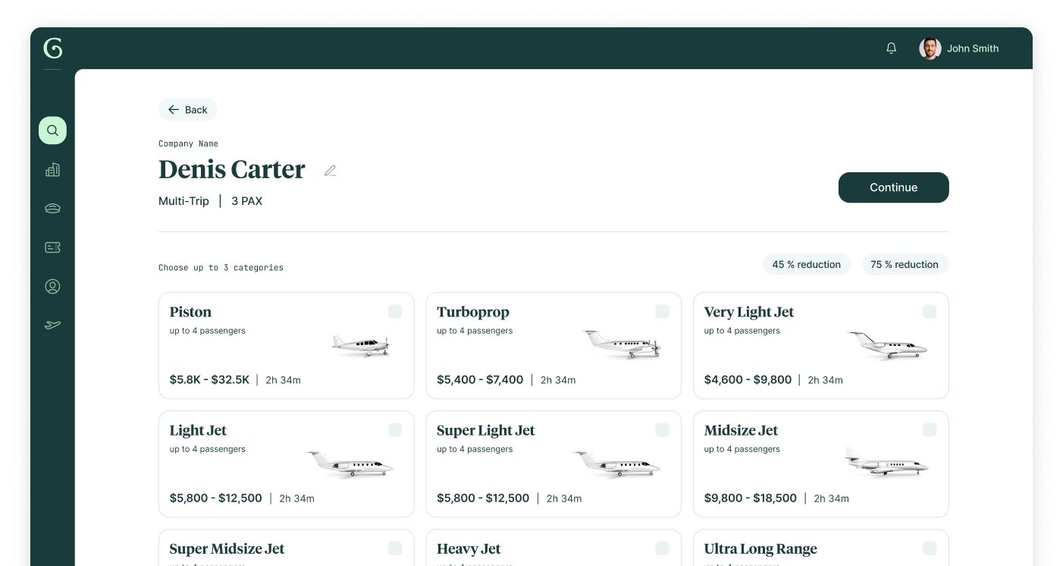This screenshot has width=1063, height=566.
Task: Open the buildings icon in sidebar
Action: tap(52, 170)
